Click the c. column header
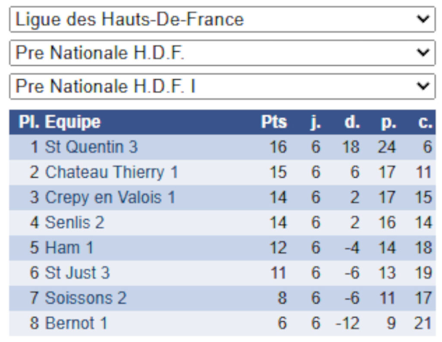The width and height of the screenshot is (442, 342). tap(425, 122)
